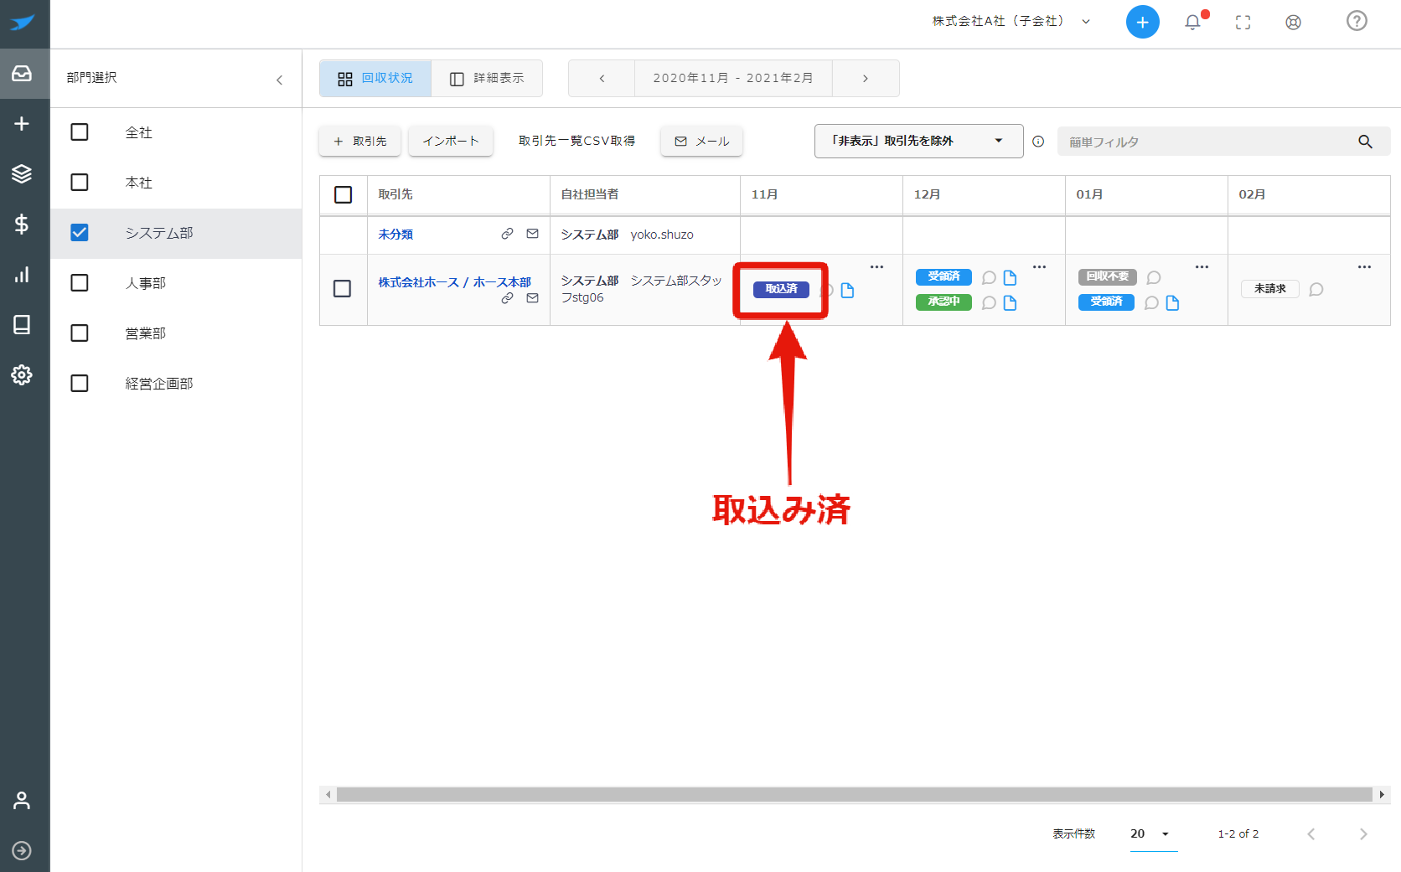Image resolution: width=1401 pixels, height=872 pixels.
Task: Toggle the select-all checkbox in table header
Action: click(x=343, y=195)
